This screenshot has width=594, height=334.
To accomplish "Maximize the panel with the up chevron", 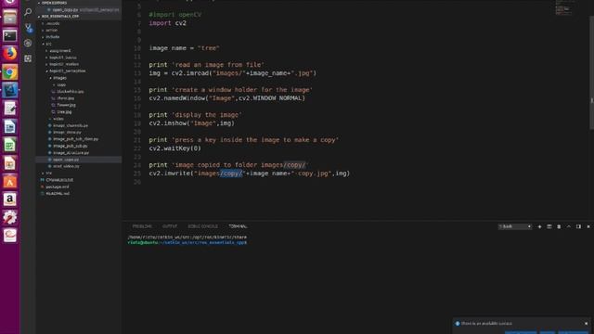I will click(x=569, y=226).
